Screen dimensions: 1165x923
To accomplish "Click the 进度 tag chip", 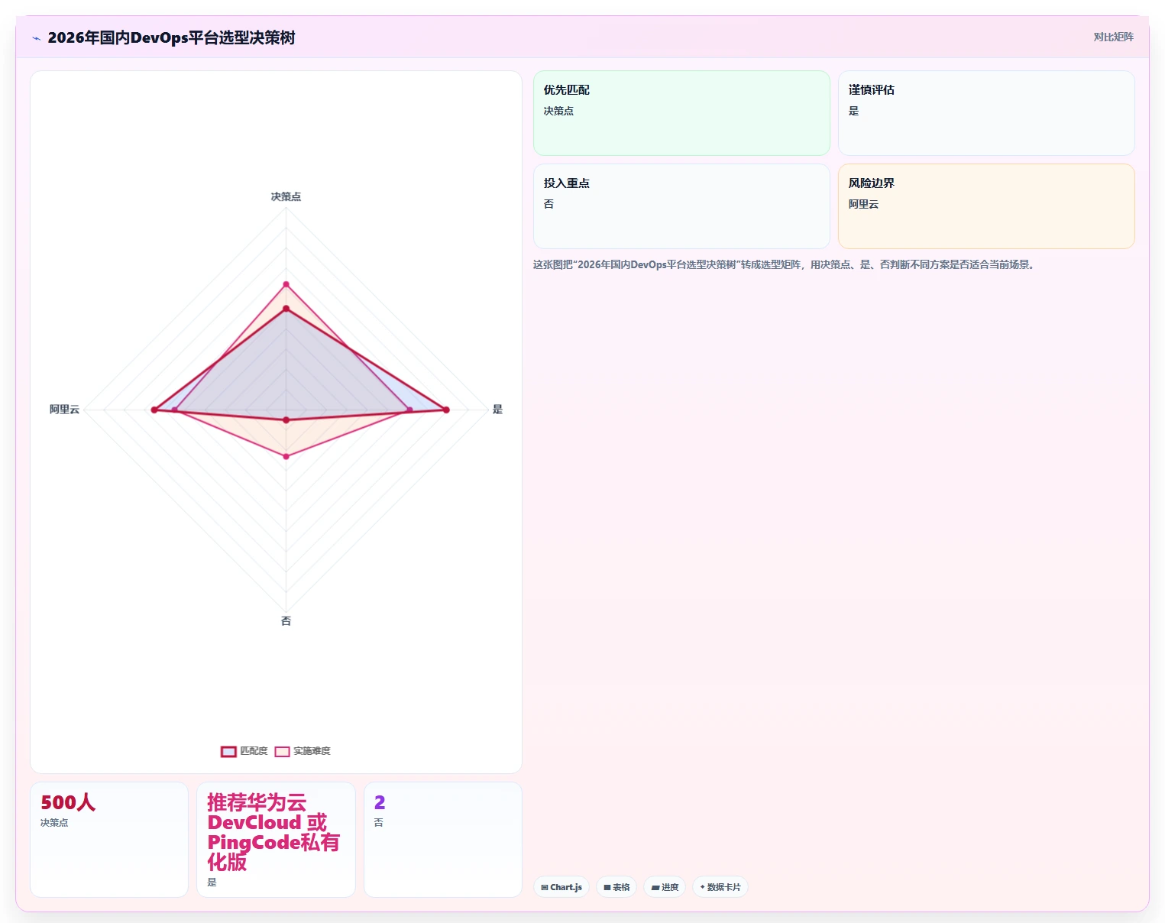I will [x=665, y=887].
